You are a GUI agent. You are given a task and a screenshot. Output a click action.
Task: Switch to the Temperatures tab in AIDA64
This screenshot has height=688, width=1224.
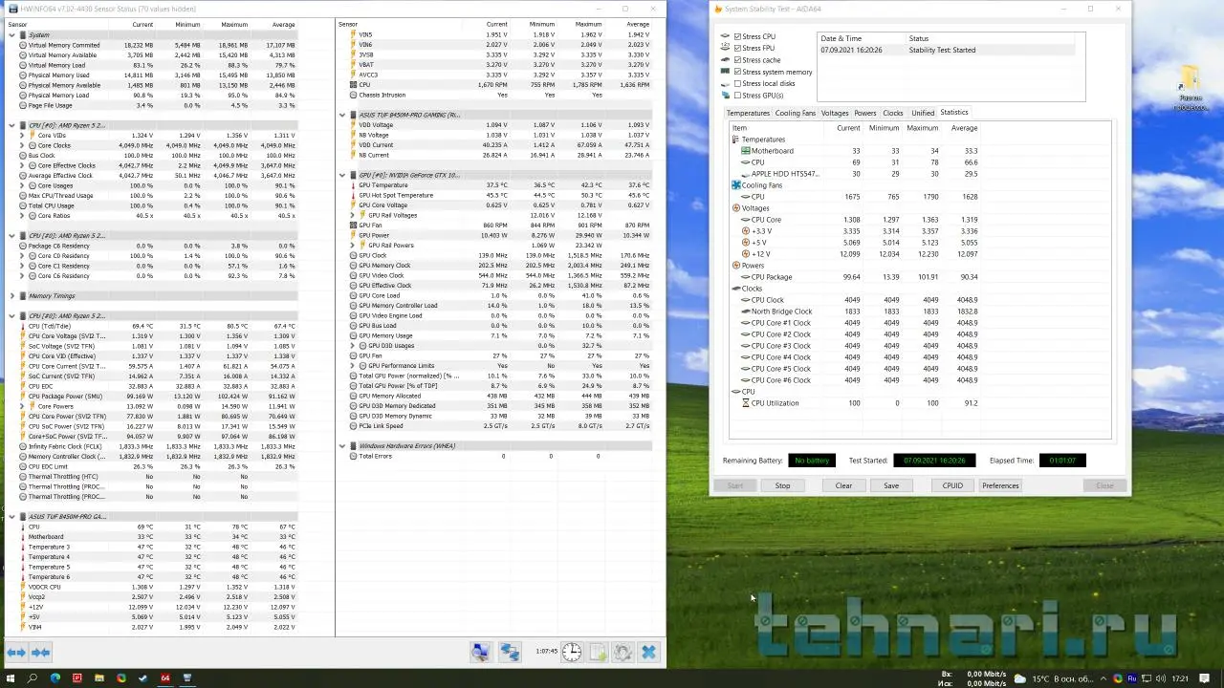748,113
